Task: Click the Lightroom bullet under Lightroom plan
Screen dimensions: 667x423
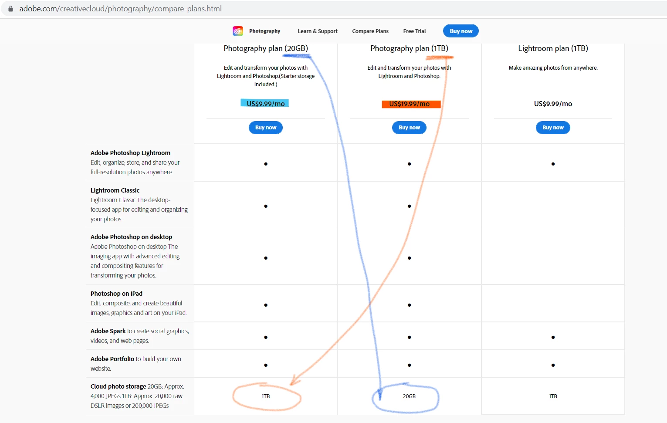Action: click(x=553, y=164)
